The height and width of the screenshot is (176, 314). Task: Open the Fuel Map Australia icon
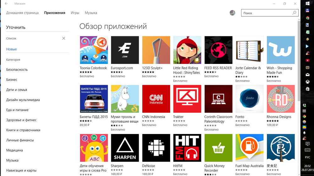(x=249, y=148)
